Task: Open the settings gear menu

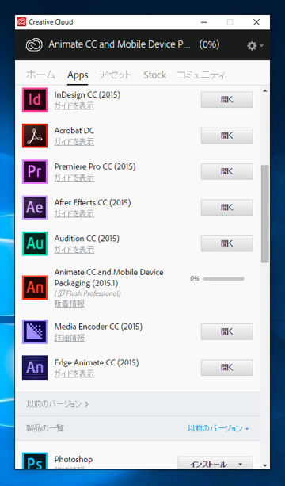Action: (x=255, y=46)
